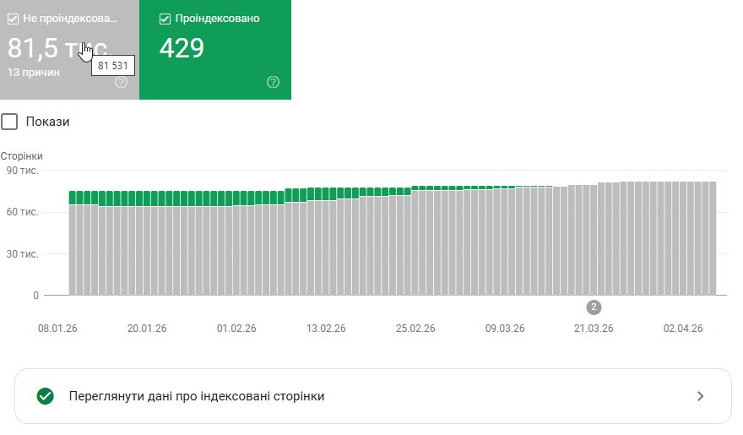Image resolution: width=743 pixels, height=435 pixels.
Task: Click the 30 тис. axis label
Action: coord(22,254)
